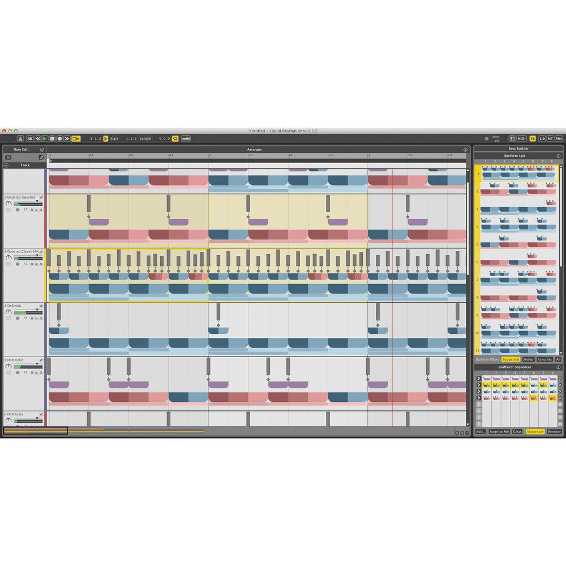Expand the first Beatform Sequencer row arrow

point(478,378)
